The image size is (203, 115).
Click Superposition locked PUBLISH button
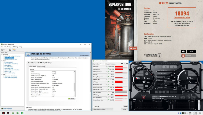pyautogui.click(x=188, y=56)
